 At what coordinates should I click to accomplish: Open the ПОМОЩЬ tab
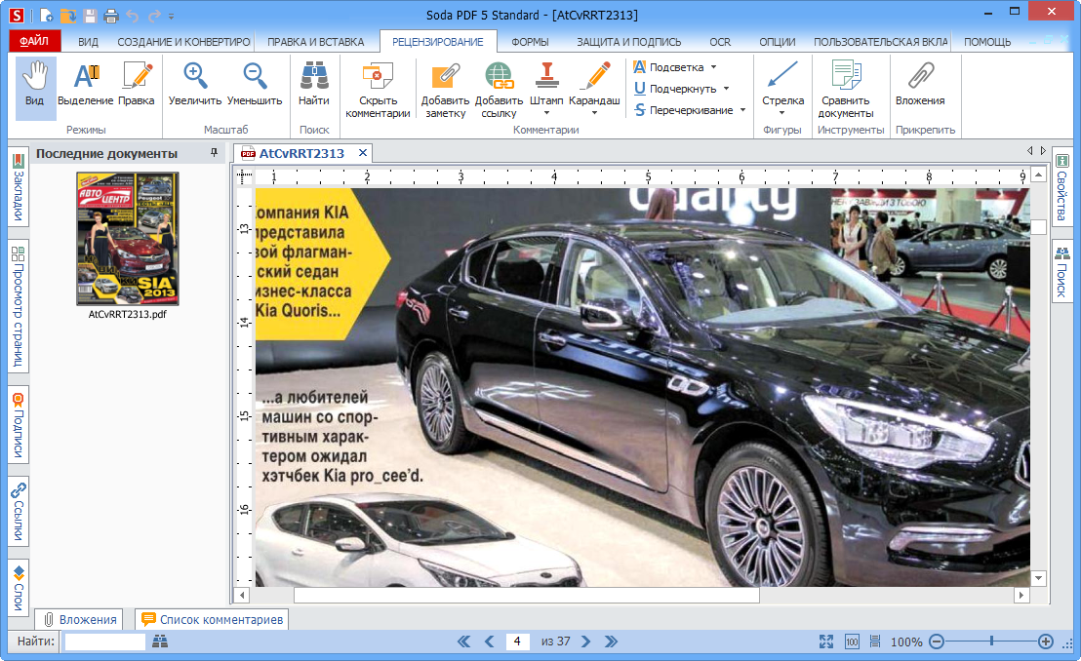pos(987,42)
